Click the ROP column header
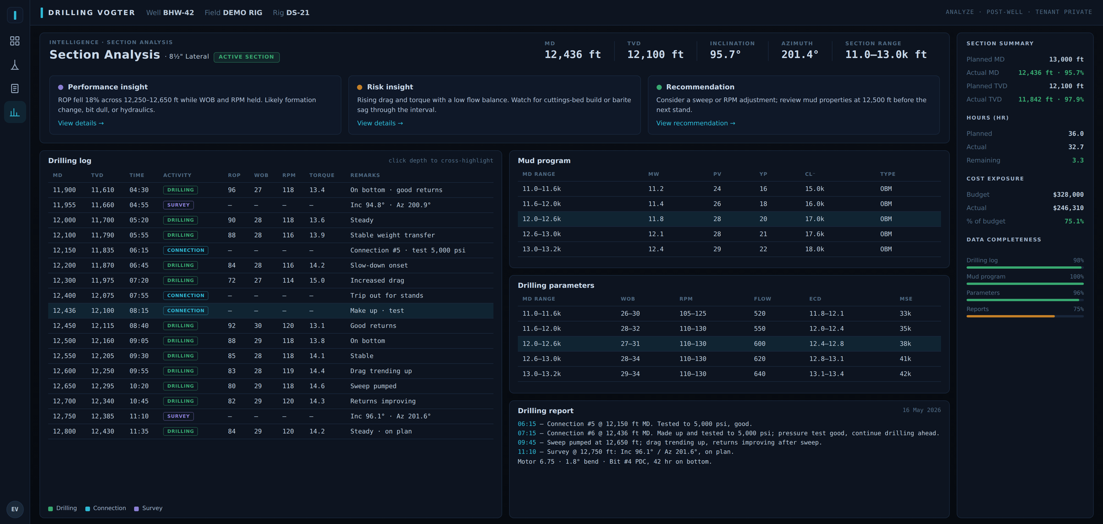The image size is (1103, 524). pos(234,175)
